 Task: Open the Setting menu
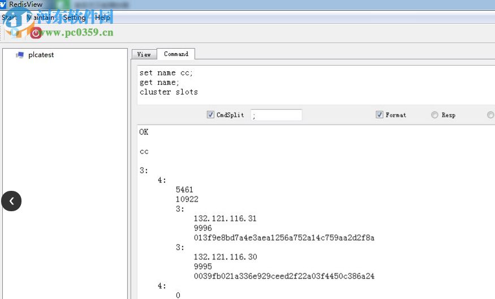[75, 18]
